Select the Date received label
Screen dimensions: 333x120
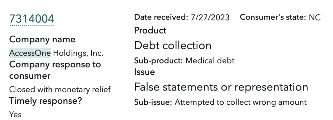[161, 17]
